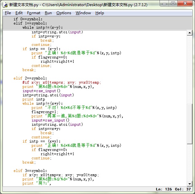Click the 'if x<y: x01temp=x;' line under elif 3
Screen dimensions: 195x194
click(61, 175)
